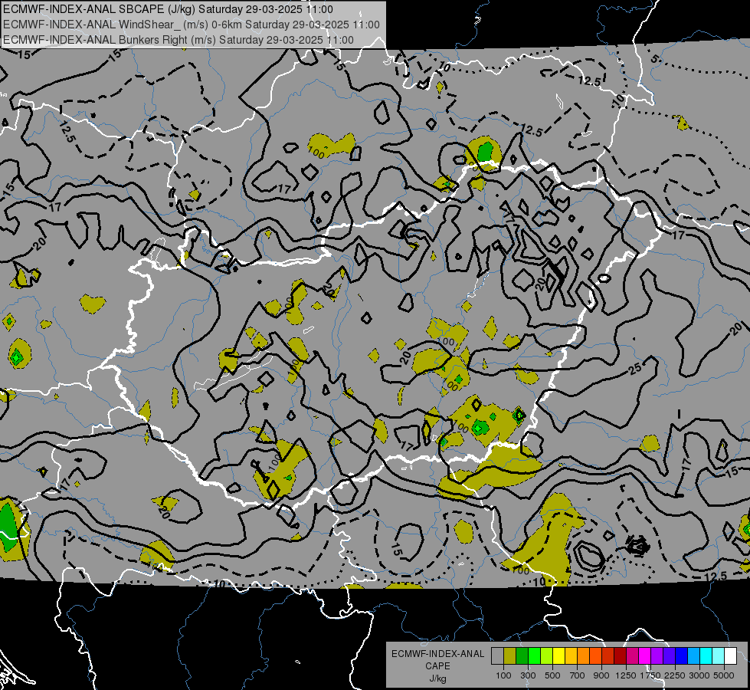Click the legend tick label 3000
This screenshot has height=690, width=750.
pyautogui.click(x=699, y=675)
